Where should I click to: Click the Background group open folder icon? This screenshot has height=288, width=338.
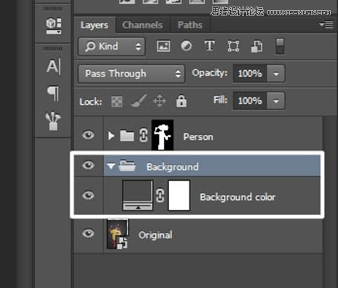(127, 166)
